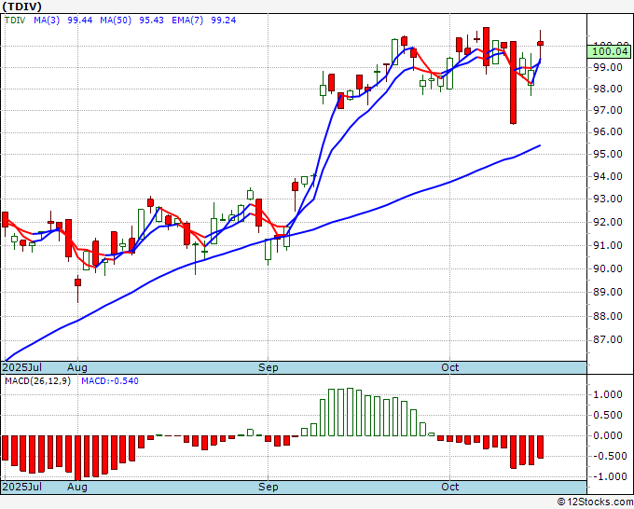Click the 93.00 price axis label
This screenshot has width=634, height=509.
point(607,199)
